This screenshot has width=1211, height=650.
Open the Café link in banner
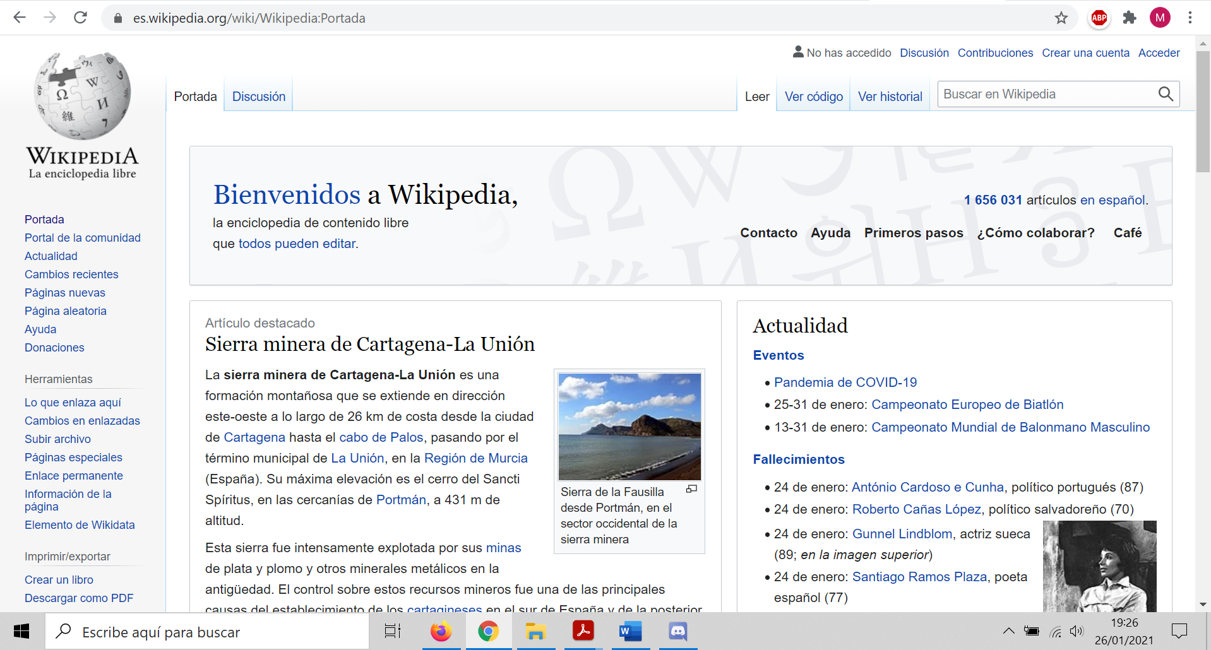point(1128,233)
